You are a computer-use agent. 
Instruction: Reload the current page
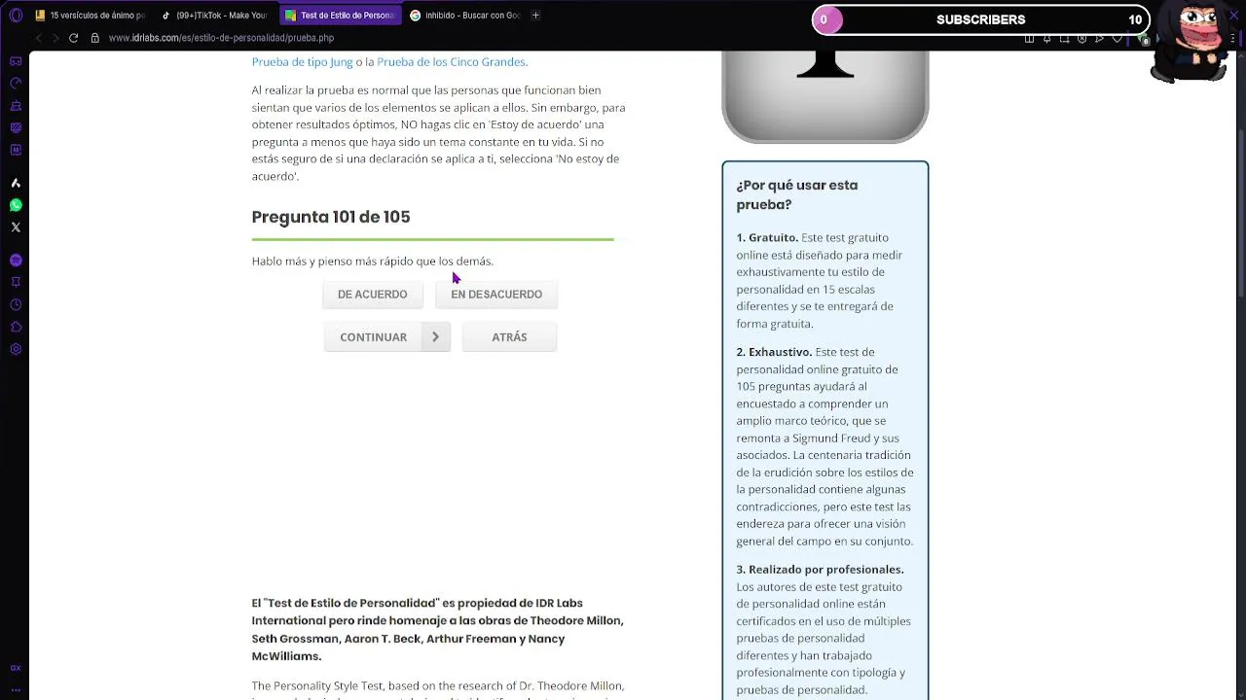(73, 38)
